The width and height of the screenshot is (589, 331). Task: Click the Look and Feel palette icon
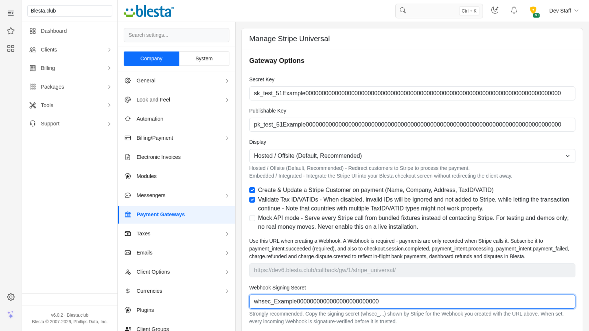pyautogui.click(x=128, y=100)
